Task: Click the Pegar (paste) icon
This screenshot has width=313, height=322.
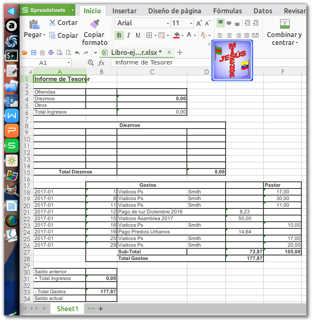Action: pos(34,25)
